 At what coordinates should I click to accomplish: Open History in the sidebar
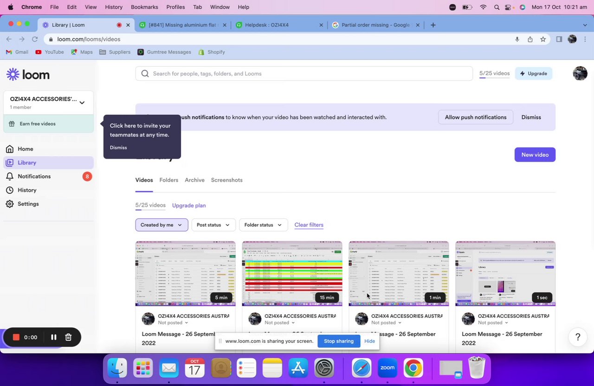27,190
